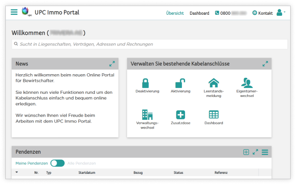Click the UPC Immo Portal title
This screenshot has height=185, width=296.
tap(57, 12)
